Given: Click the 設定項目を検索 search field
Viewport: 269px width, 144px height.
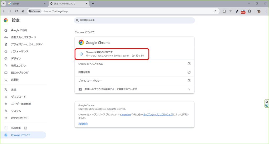Looking at the screenshot, I should 134,20.
